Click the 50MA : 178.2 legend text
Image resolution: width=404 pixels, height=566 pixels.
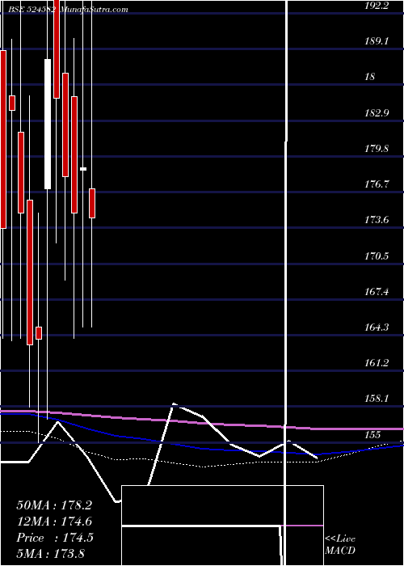pos(54,505)
